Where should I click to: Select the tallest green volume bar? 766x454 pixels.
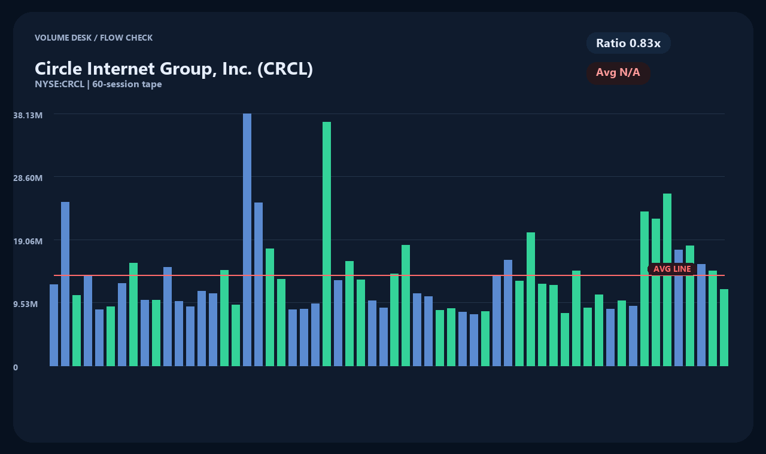327,244
